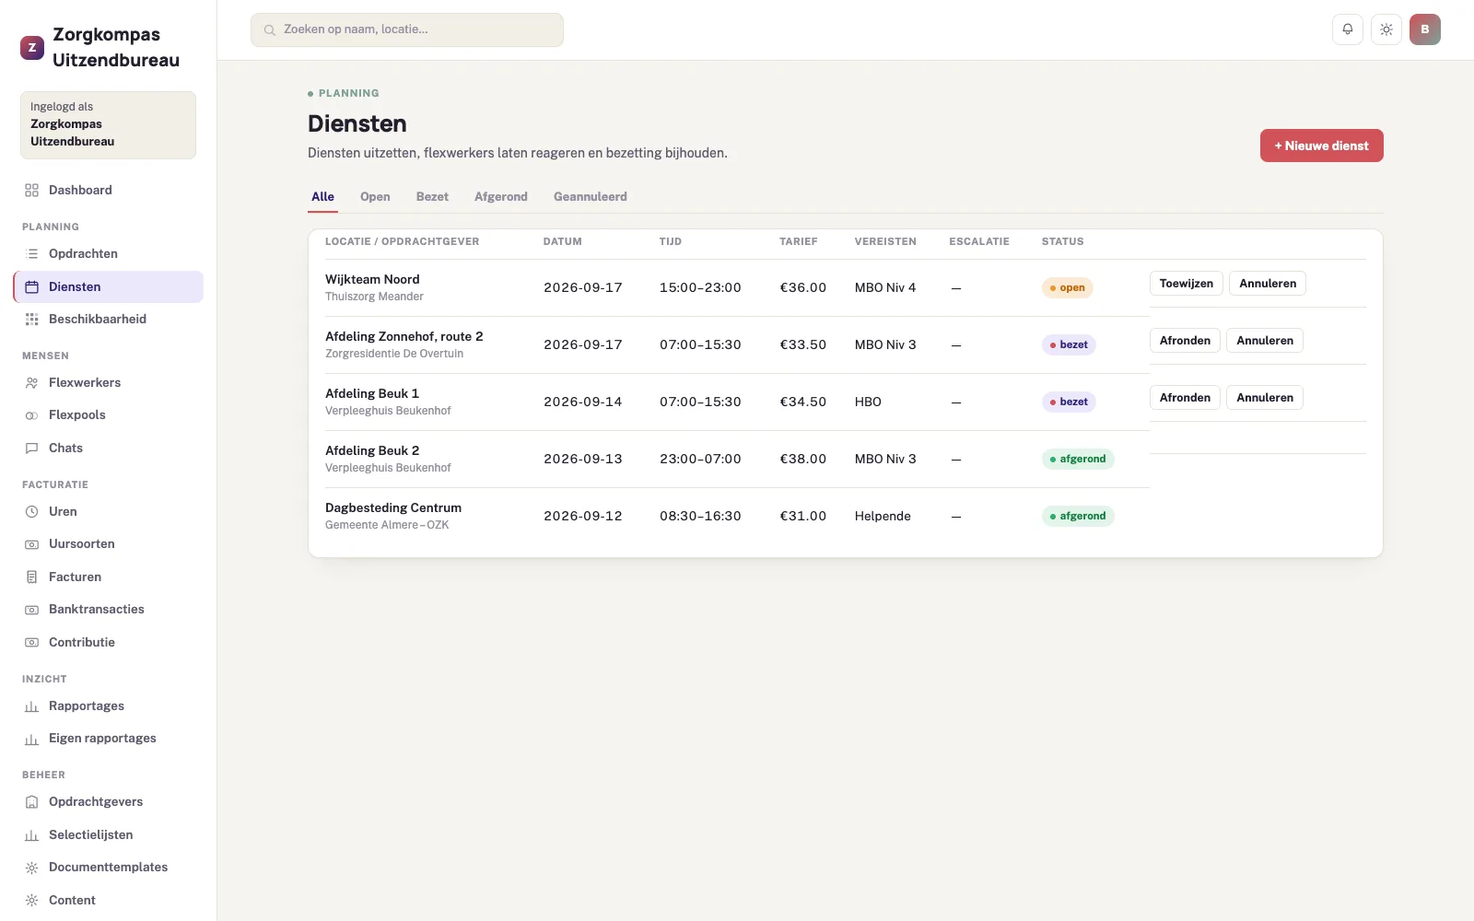
Task: Switch to the Geannuleerd tab
Action: coord(591,196)
